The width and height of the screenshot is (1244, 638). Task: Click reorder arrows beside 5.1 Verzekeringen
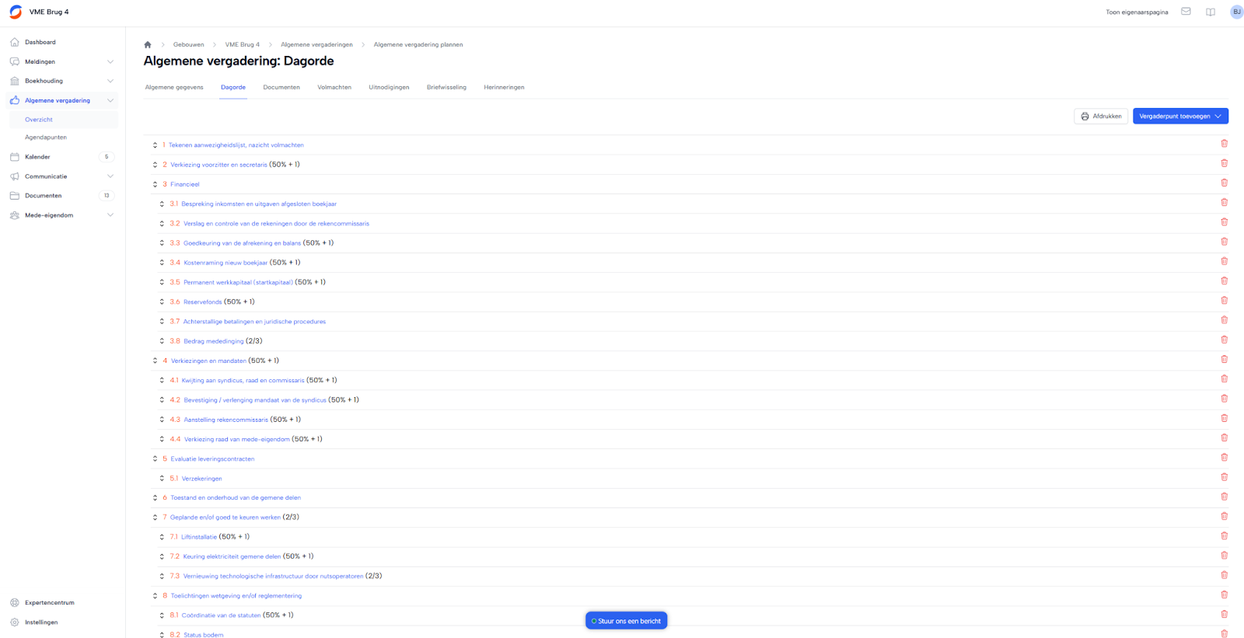click(162, 479)
